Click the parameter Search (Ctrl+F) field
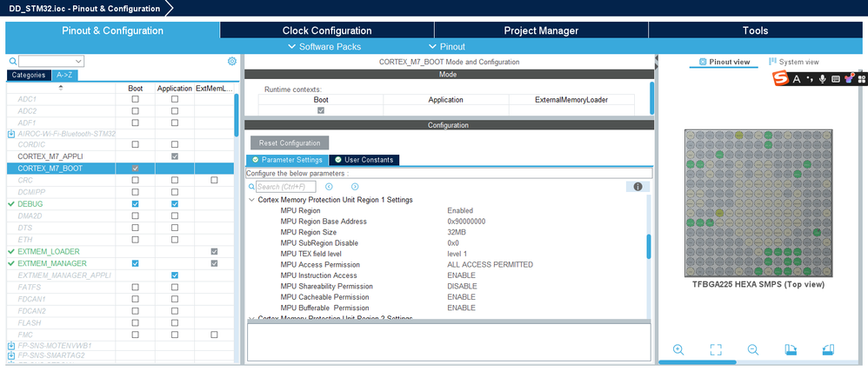This screenshot has width=868, height=371. tap(285, 187)
